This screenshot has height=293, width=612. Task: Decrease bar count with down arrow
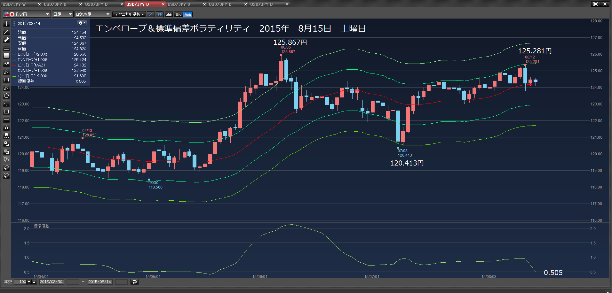click(29, 282)
